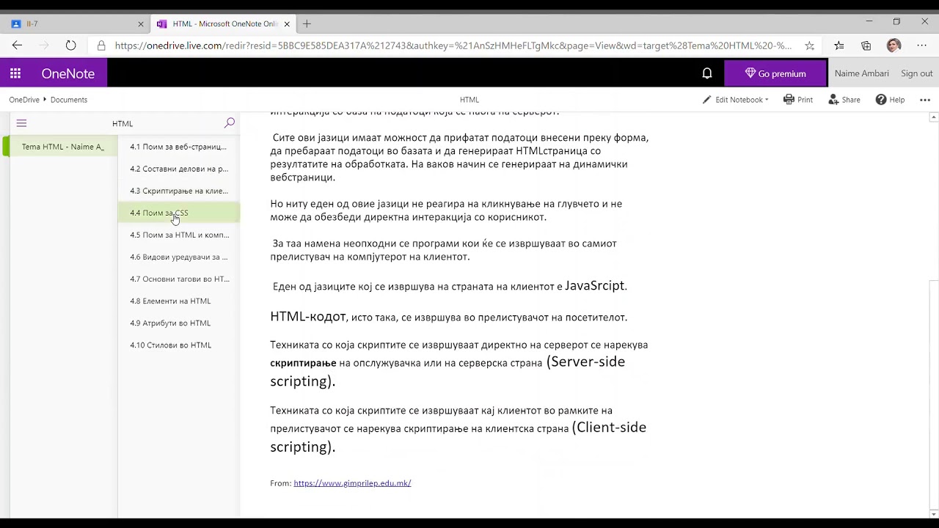
Task: Click the (Client-side scripting) text
Action: coord(458,437)
